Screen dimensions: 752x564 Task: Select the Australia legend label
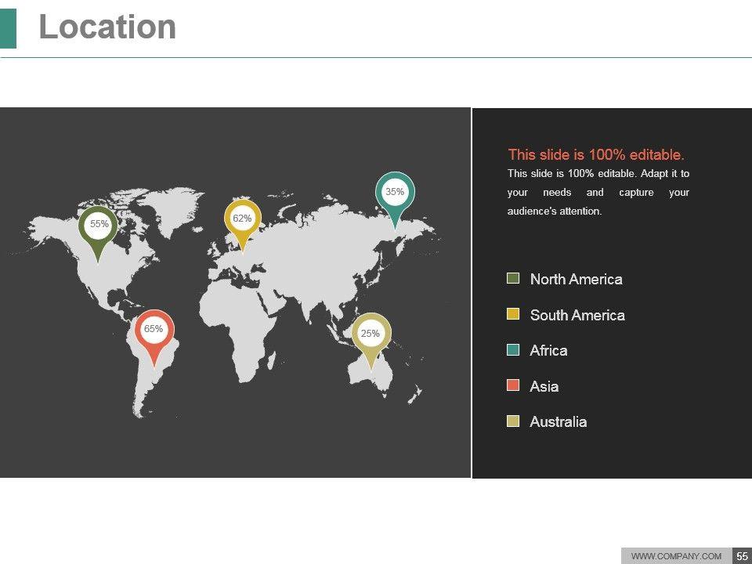click(558, 421)
